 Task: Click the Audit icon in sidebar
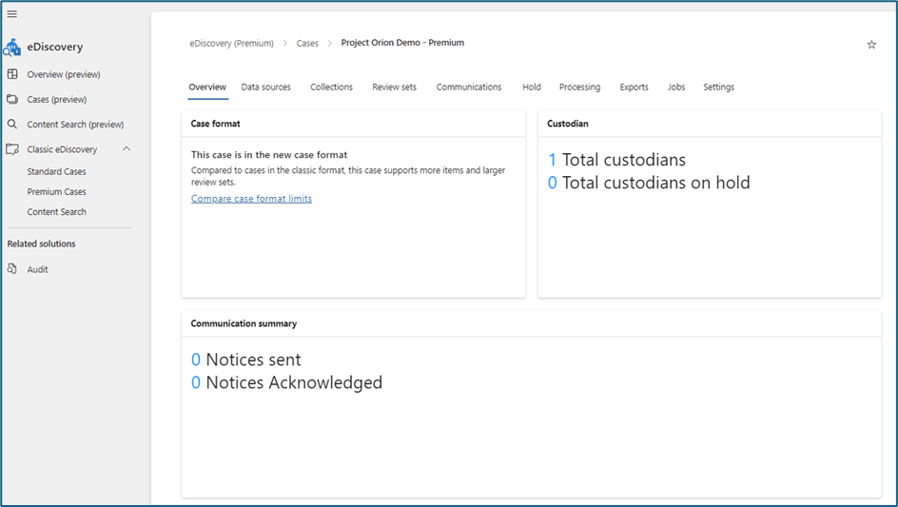point(12,269)
